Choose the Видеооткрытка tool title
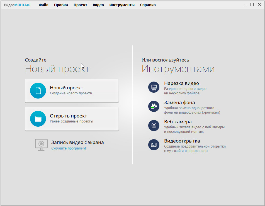This screenshot has width=265, height=206. coord(182,141)
